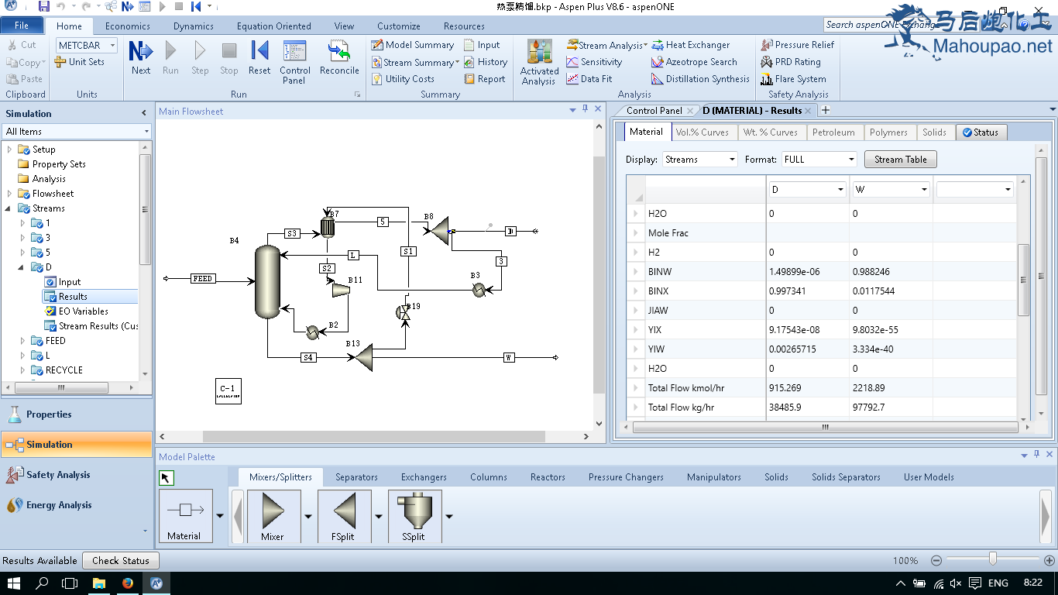Open the Equation Oriented ribbon tab
This screenshot has height=595, width=1058.
273,26
